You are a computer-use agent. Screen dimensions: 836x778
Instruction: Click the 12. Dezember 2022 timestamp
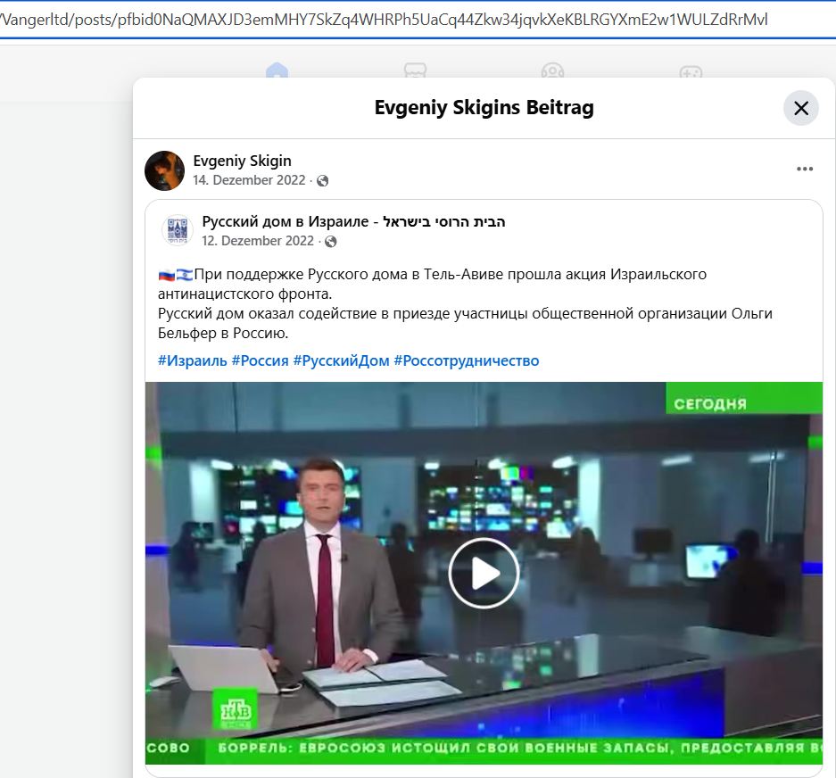click(x=258, y=241)
